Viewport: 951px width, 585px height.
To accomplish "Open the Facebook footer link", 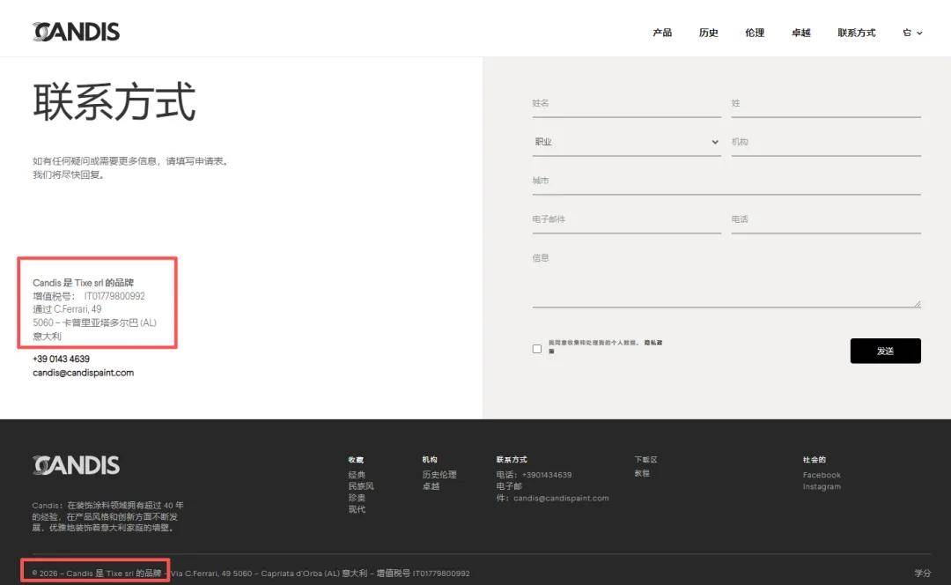I will click(x=822, y=475).
